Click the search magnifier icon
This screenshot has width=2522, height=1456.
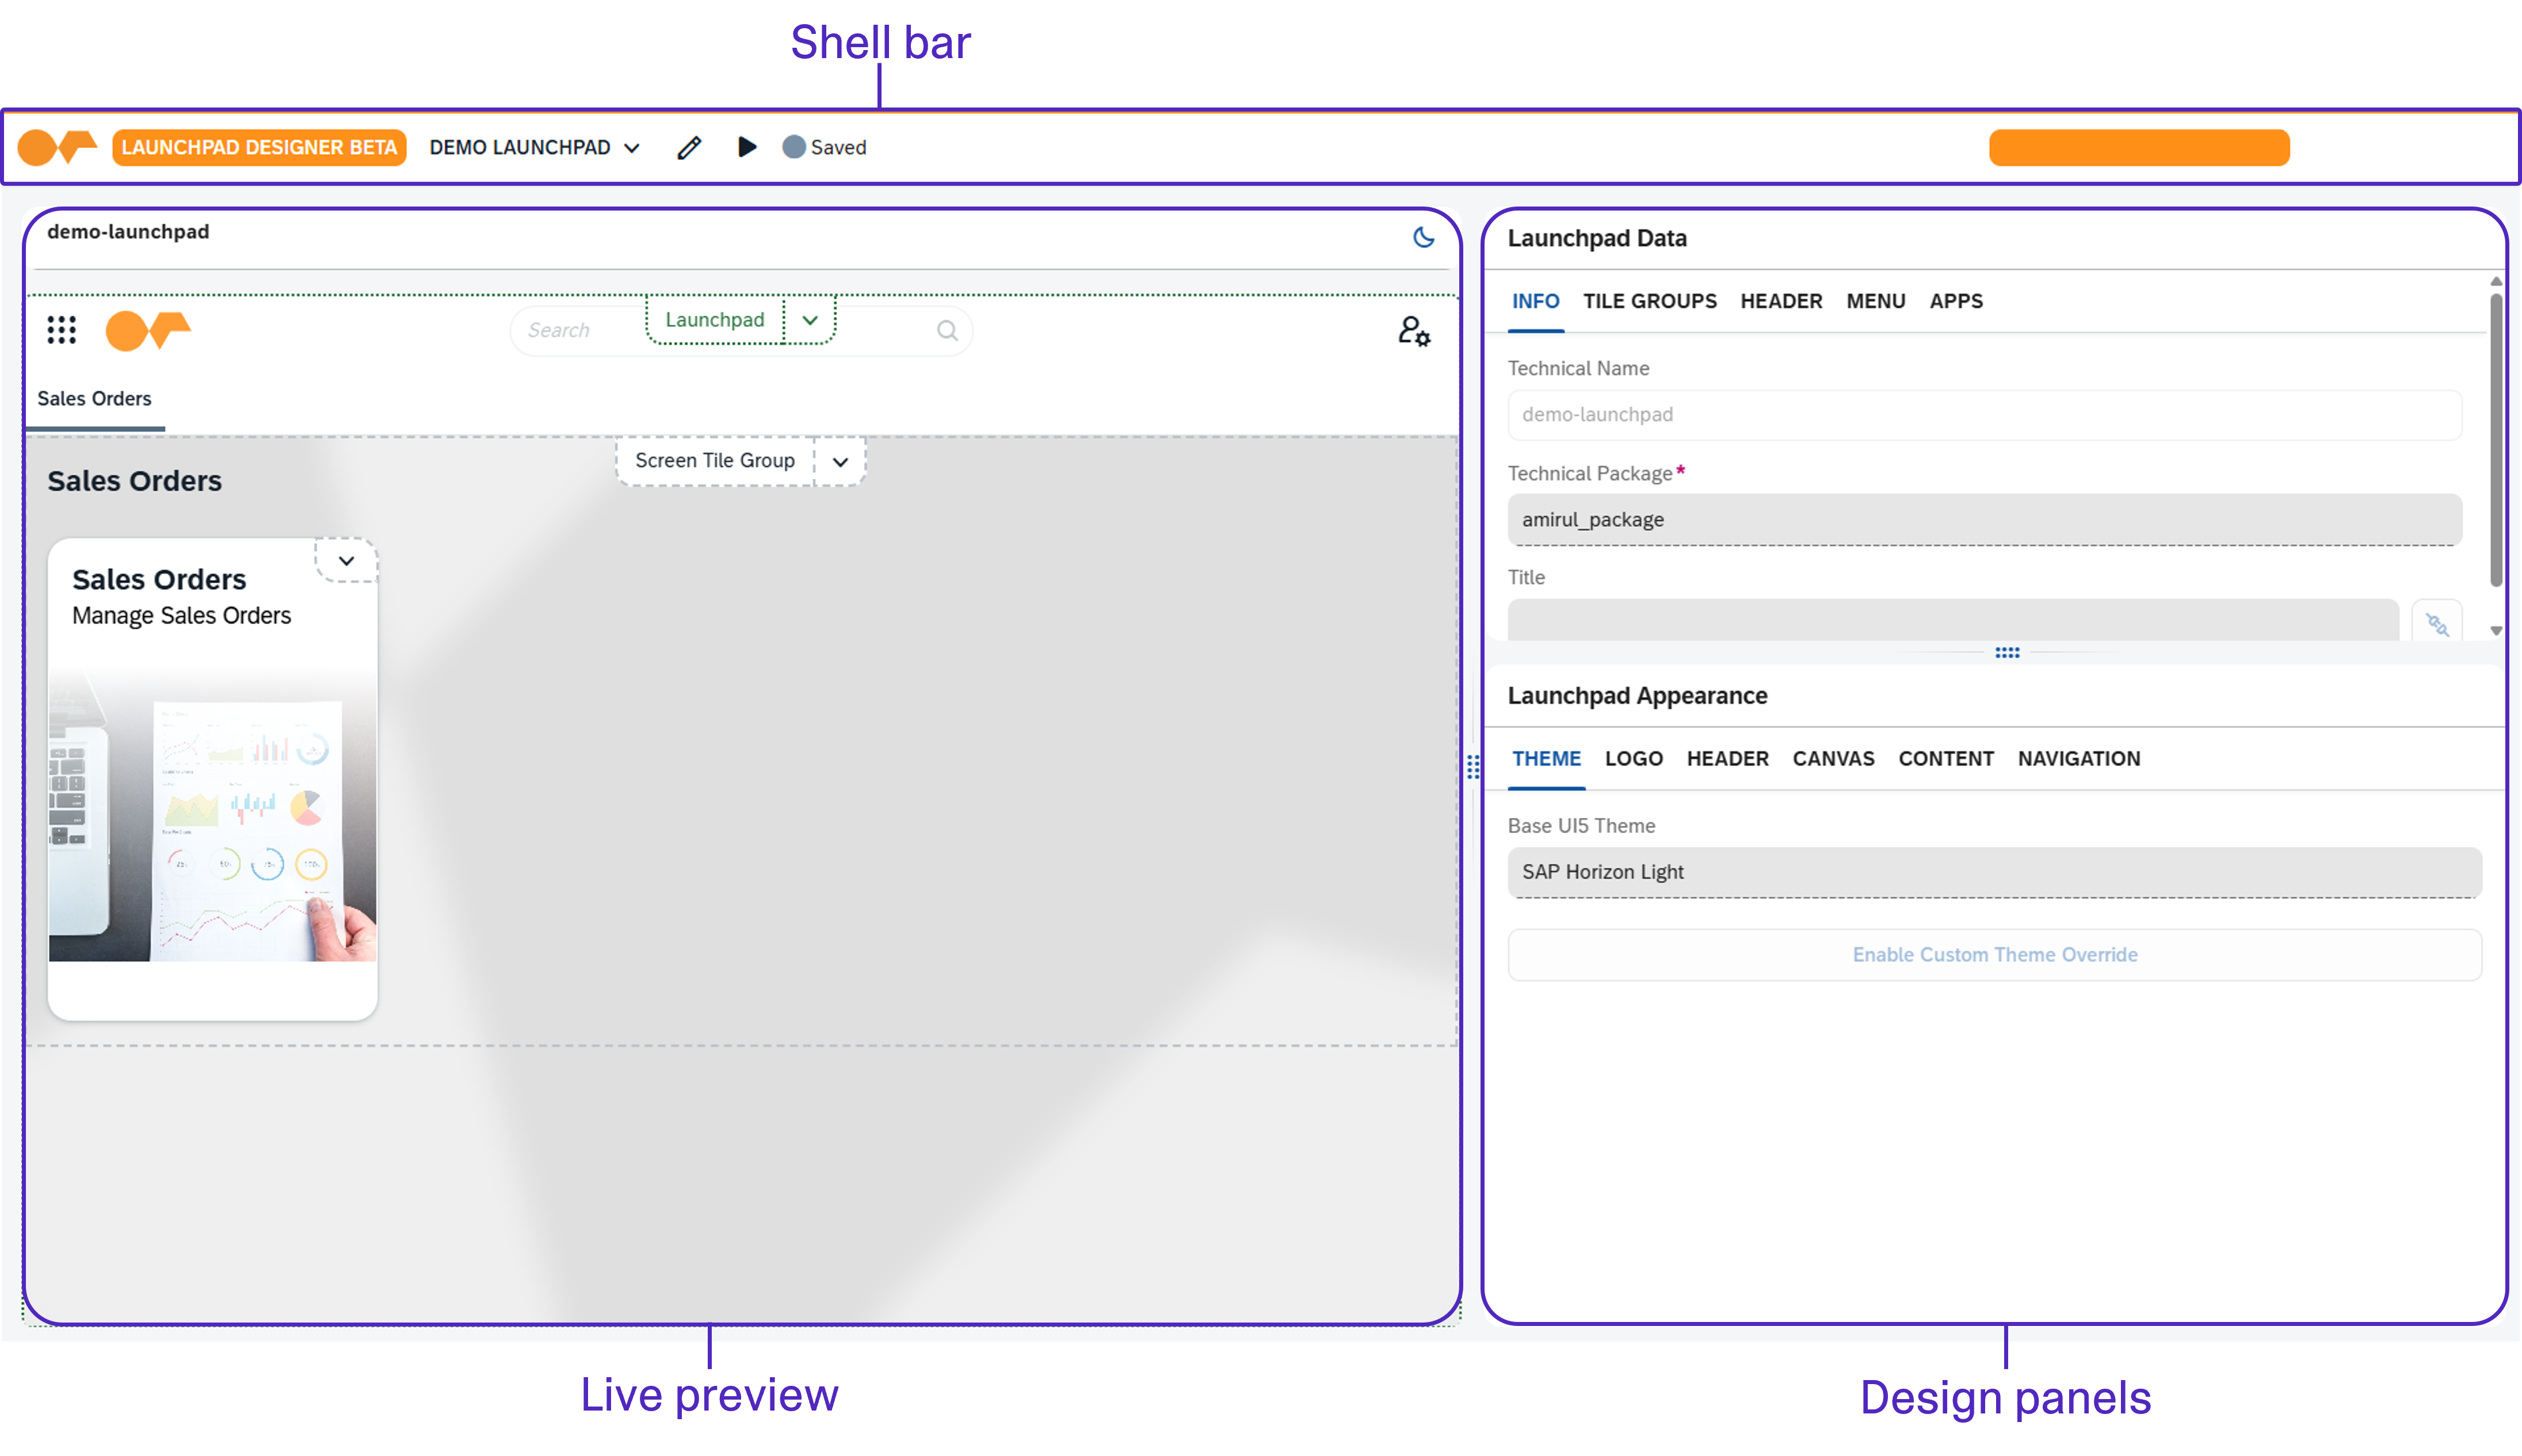point(947,330)
